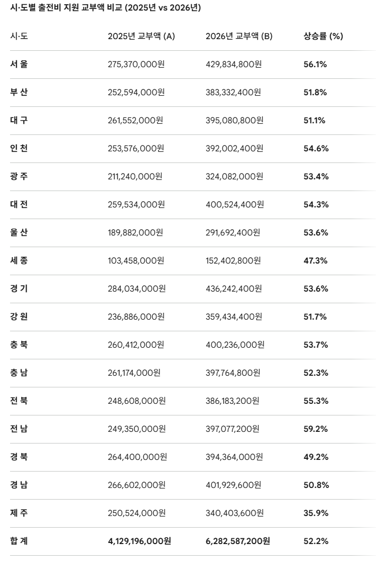Select the 경북 2025 amount 264,400,000원
Screen dimensions: 377x561
click(137, 457)
